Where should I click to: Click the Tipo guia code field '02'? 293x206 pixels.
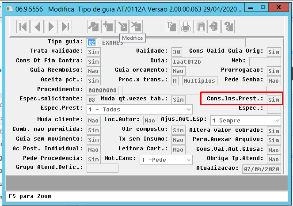[92, 43]
